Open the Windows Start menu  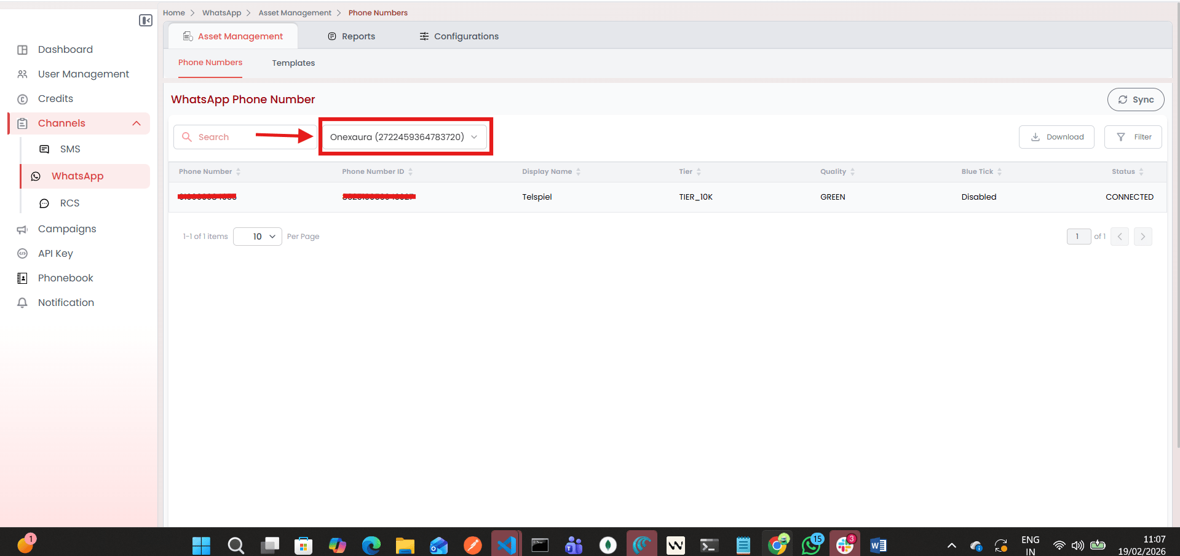pos(201,545)
